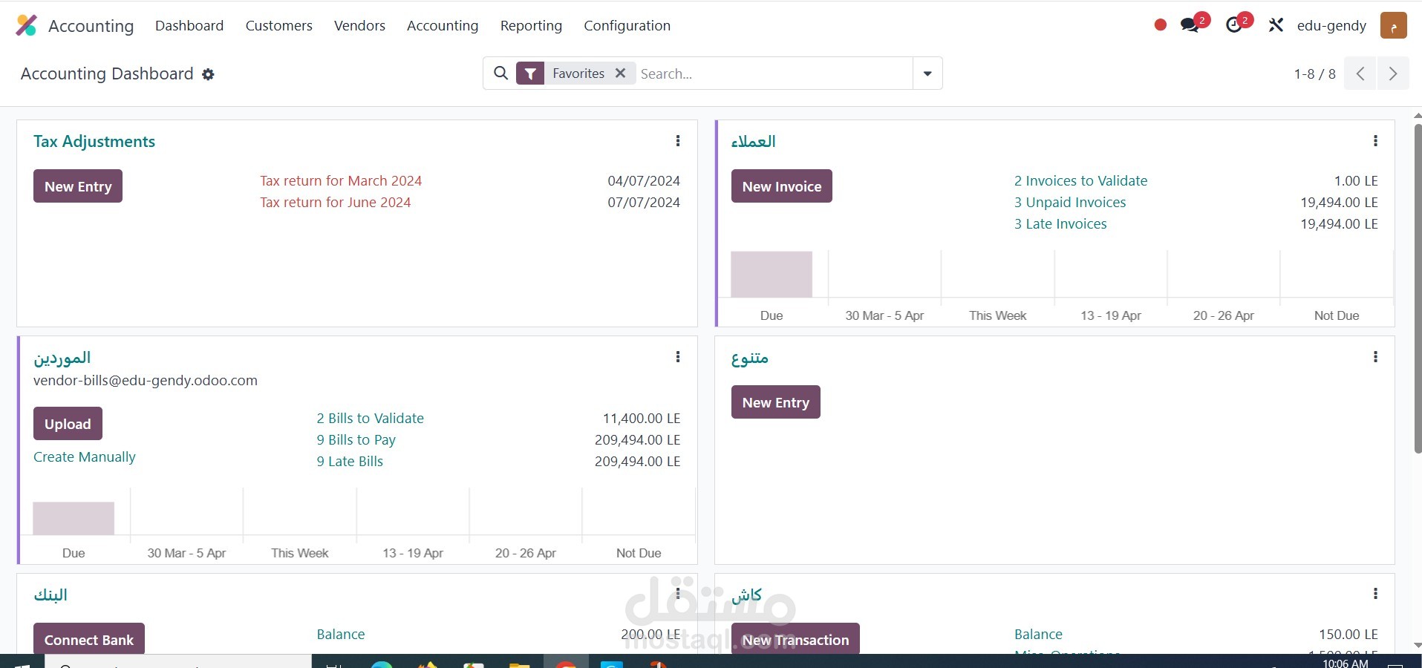The height and width of the screenshot is (668, 1422).
Task: Open the Tax Adjustments card kebab menu
Action: point(678,141)
